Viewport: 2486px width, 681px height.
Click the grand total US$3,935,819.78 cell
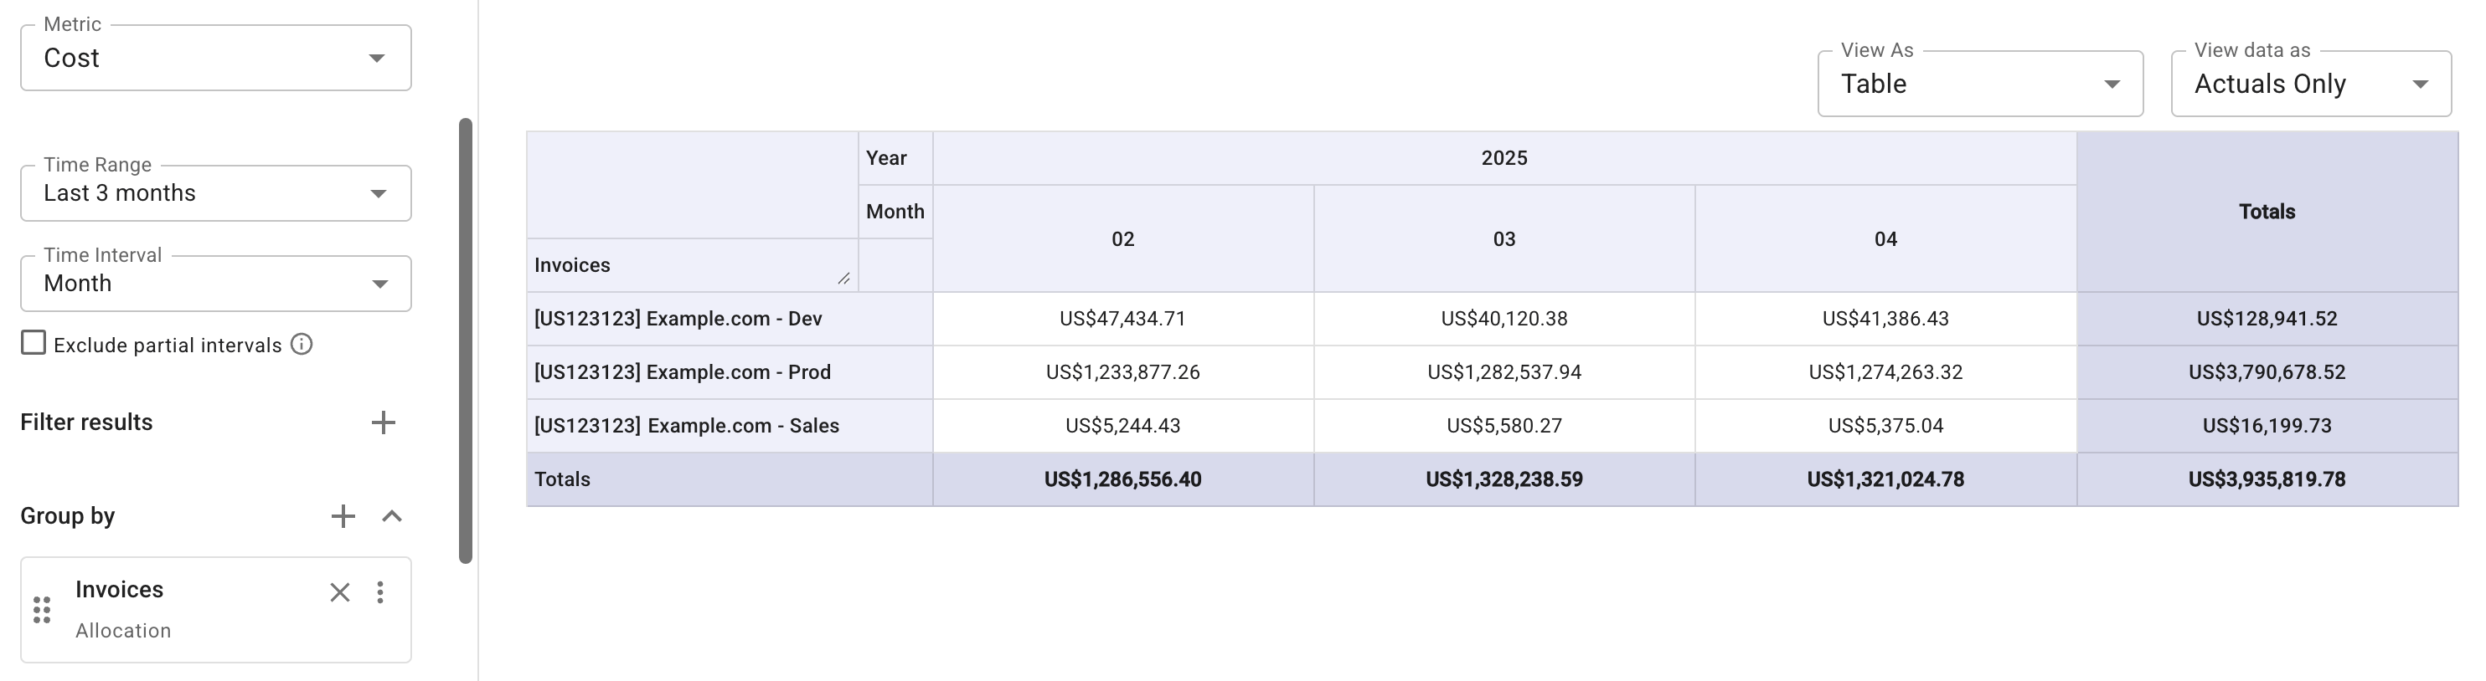coord(2265,479)
